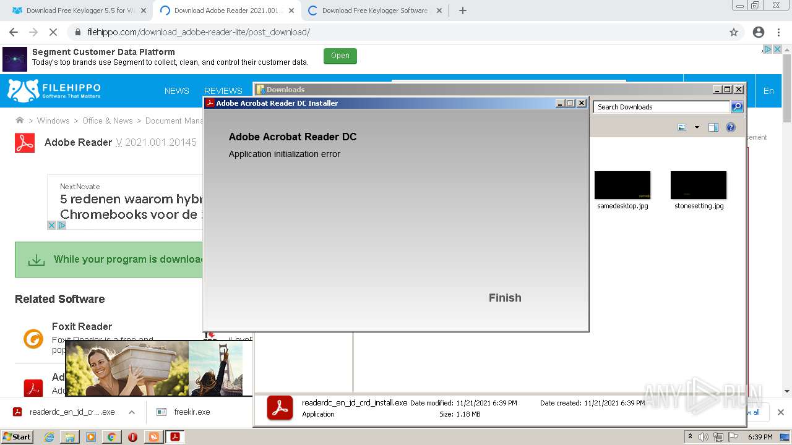
Task: Click the Search Downloads field
Action: [x=662, y=107]
